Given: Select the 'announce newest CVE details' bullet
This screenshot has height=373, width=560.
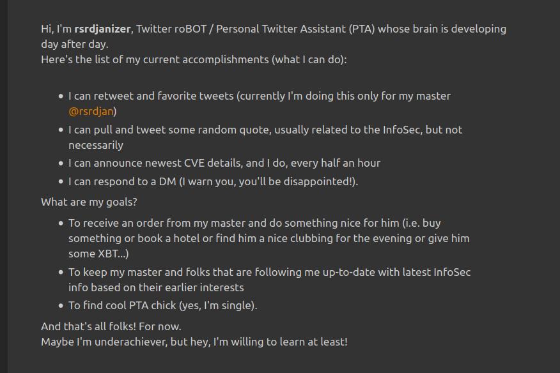Looking at the screenshot, I should point(224,163).
